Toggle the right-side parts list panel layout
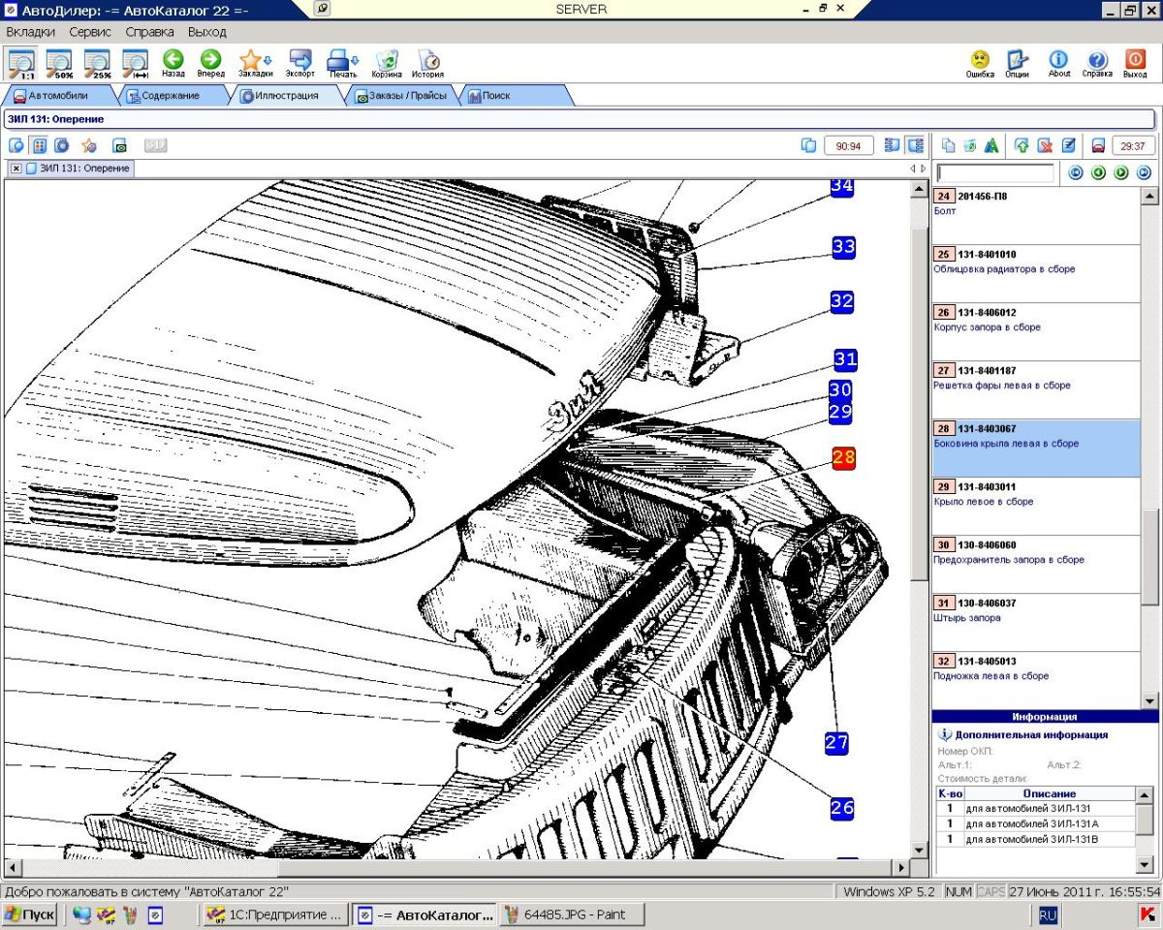This screenshot has width=1163, height=930. tap(914, 145)
